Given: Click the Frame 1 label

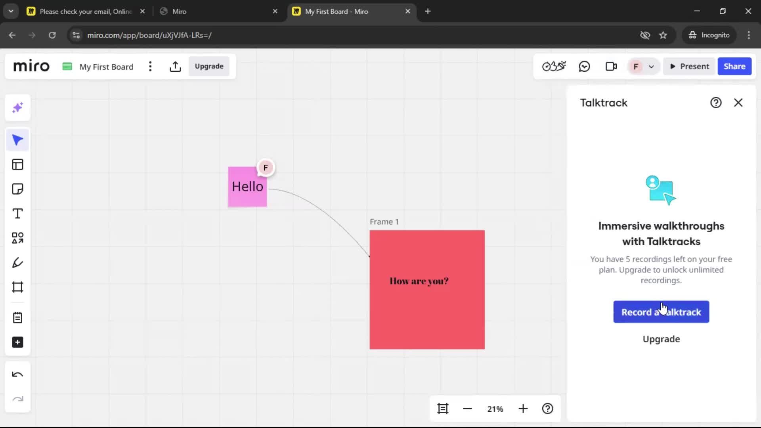Looking at the screenshot, I should pos(384,222).
